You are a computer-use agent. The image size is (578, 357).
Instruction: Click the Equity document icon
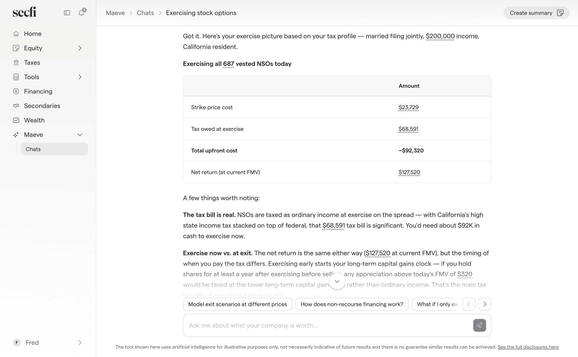pyautogui.click(x=16, y=48)
